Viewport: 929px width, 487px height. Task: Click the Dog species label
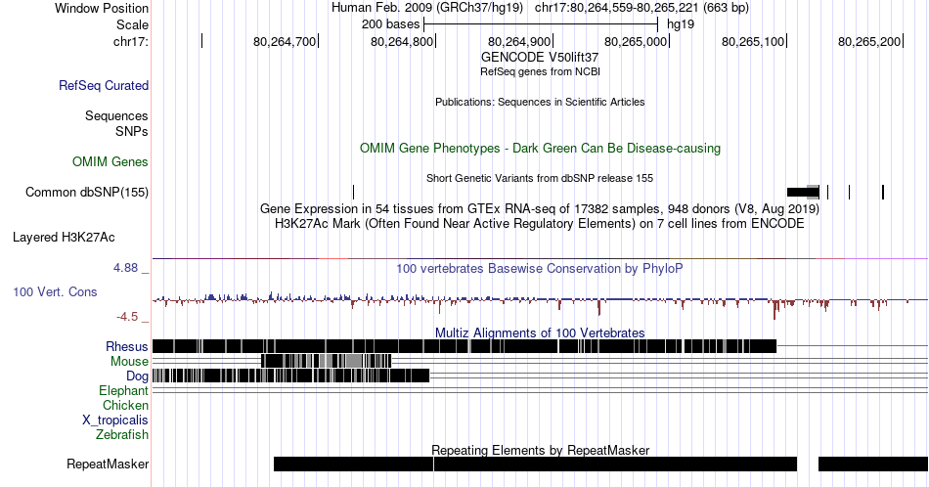click(137, 376)
